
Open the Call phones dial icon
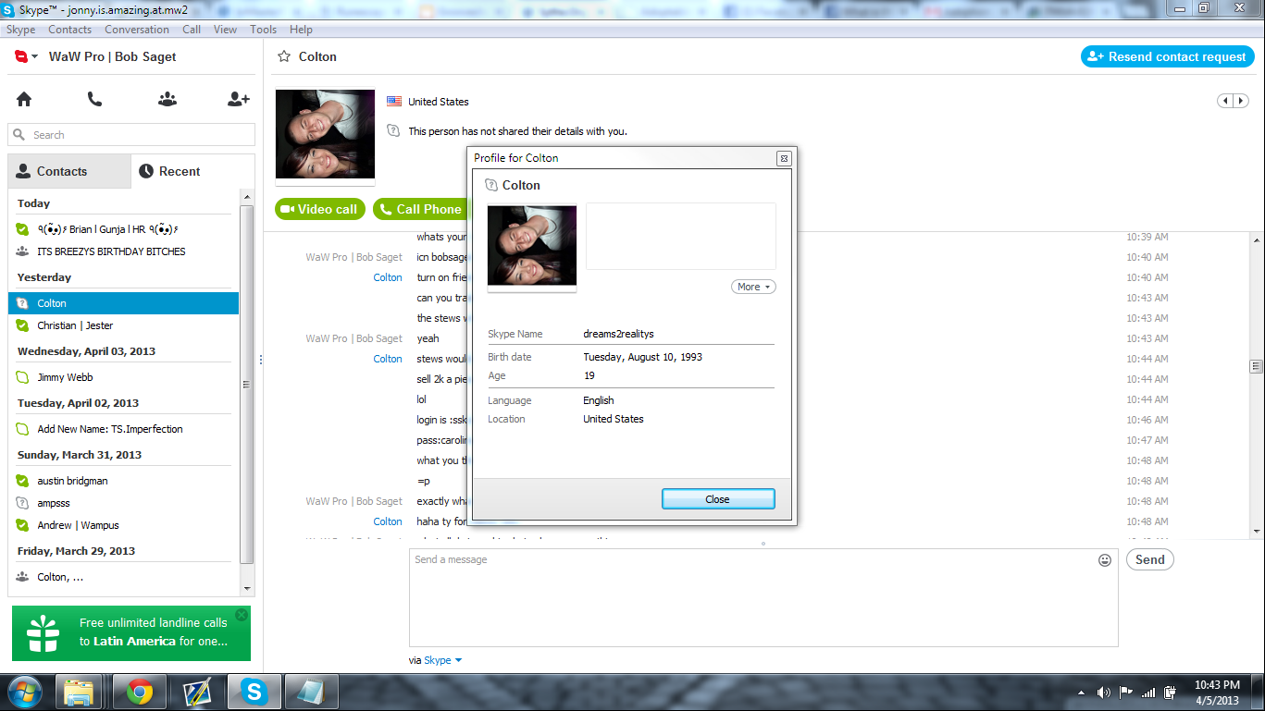tap(94, 99)
